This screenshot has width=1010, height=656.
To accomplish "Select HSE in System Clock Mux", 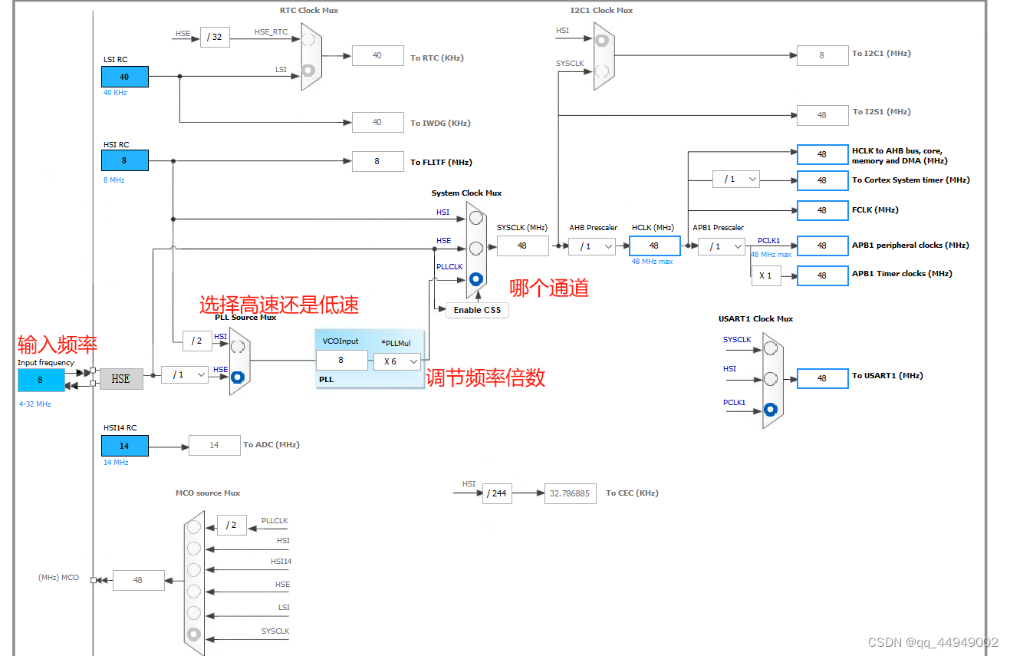I will (475, 248).
